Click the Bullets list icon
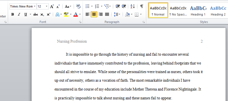 tap(88, 6)
